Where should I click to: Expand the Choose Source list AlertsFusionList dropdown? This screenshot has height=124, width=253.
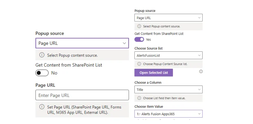(x=168, y=56)
